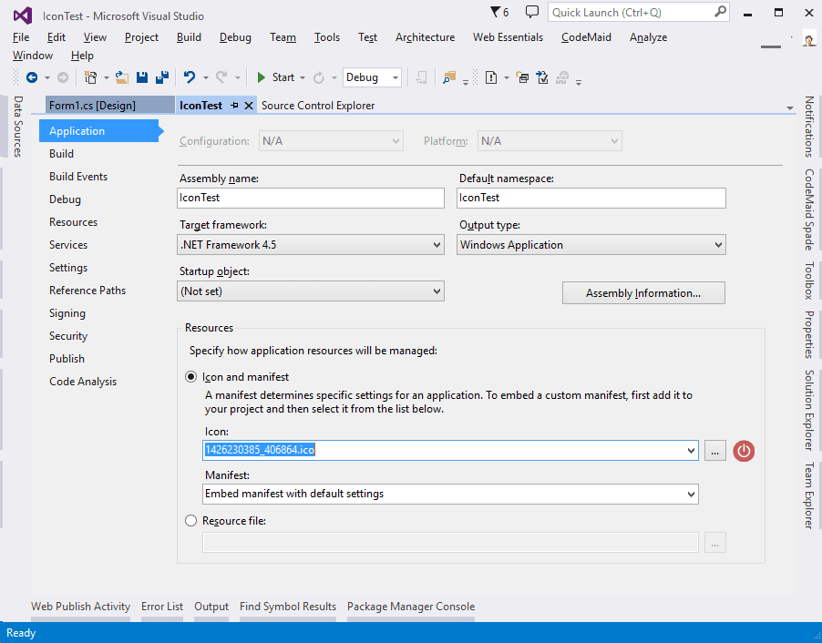Open the Target framework dropdown
Screen dimensions: 822x643
[x=311, y=245]
